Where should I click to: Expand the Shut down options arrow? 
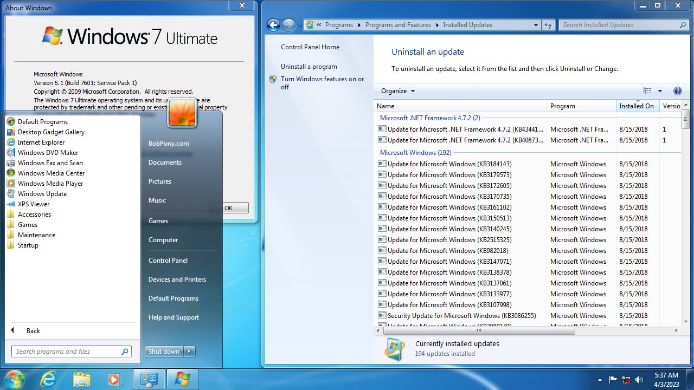pos(188,351)
